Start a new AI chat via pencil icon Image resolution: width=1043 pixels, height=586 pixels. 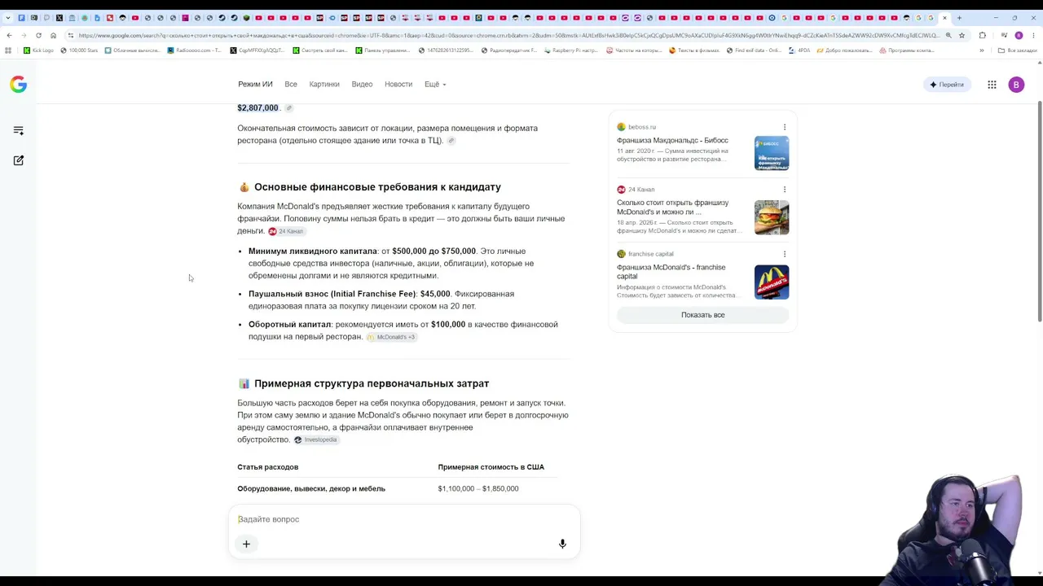point(18,160)
